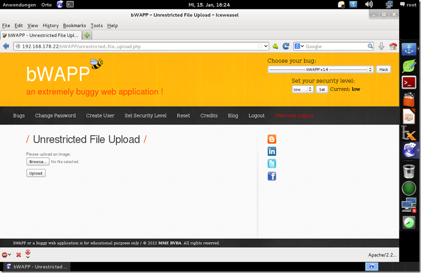Open the Tools menu

click(97, 25)
